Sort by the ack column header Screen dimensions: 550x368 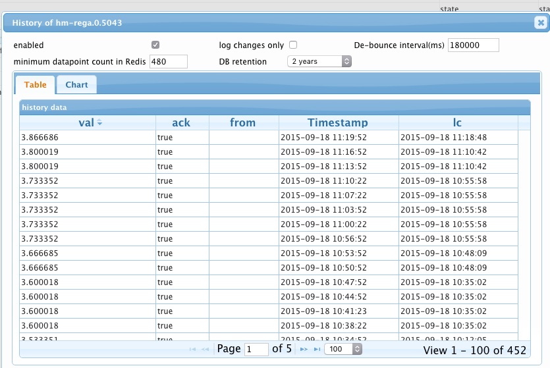tap(182, 122)
